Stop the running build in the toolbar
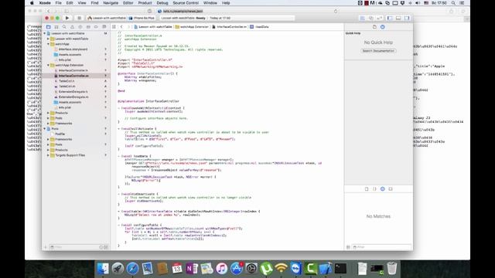Screen dimensions: 495x278 79,18
